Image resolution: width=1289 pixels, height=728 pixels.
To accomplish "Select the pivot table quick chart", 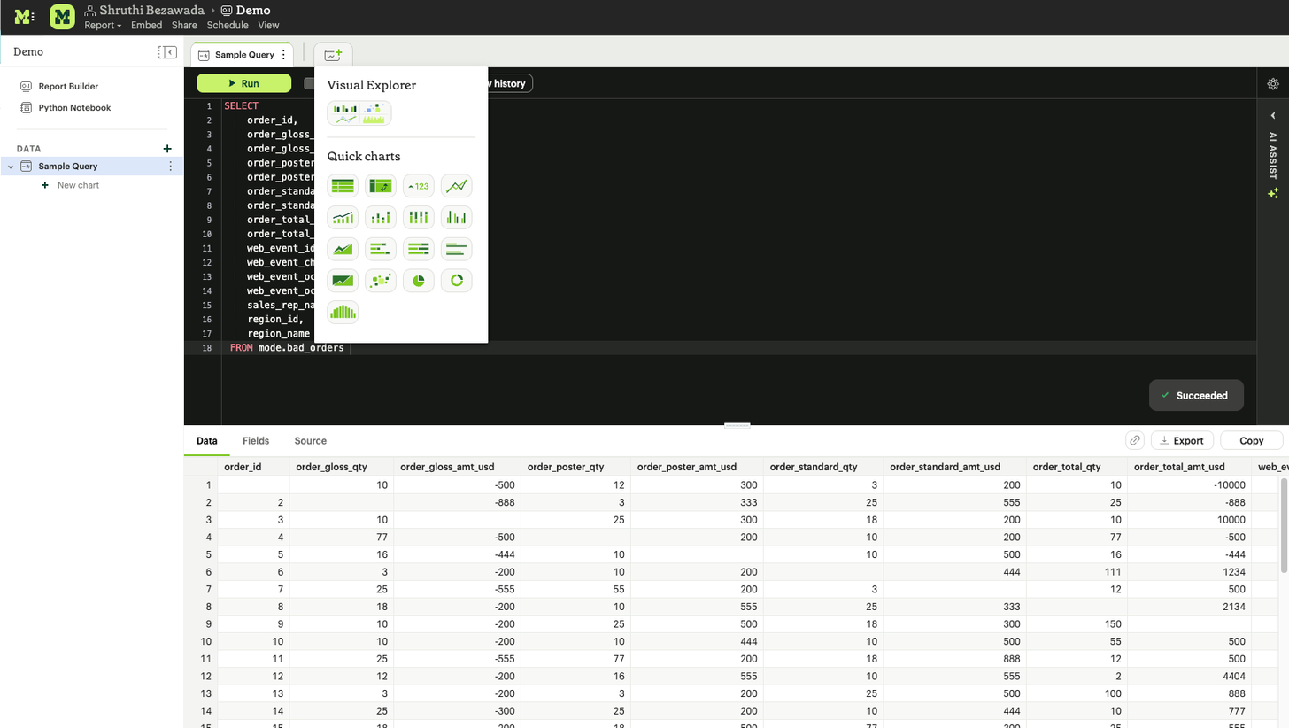I will pos(381,186).
